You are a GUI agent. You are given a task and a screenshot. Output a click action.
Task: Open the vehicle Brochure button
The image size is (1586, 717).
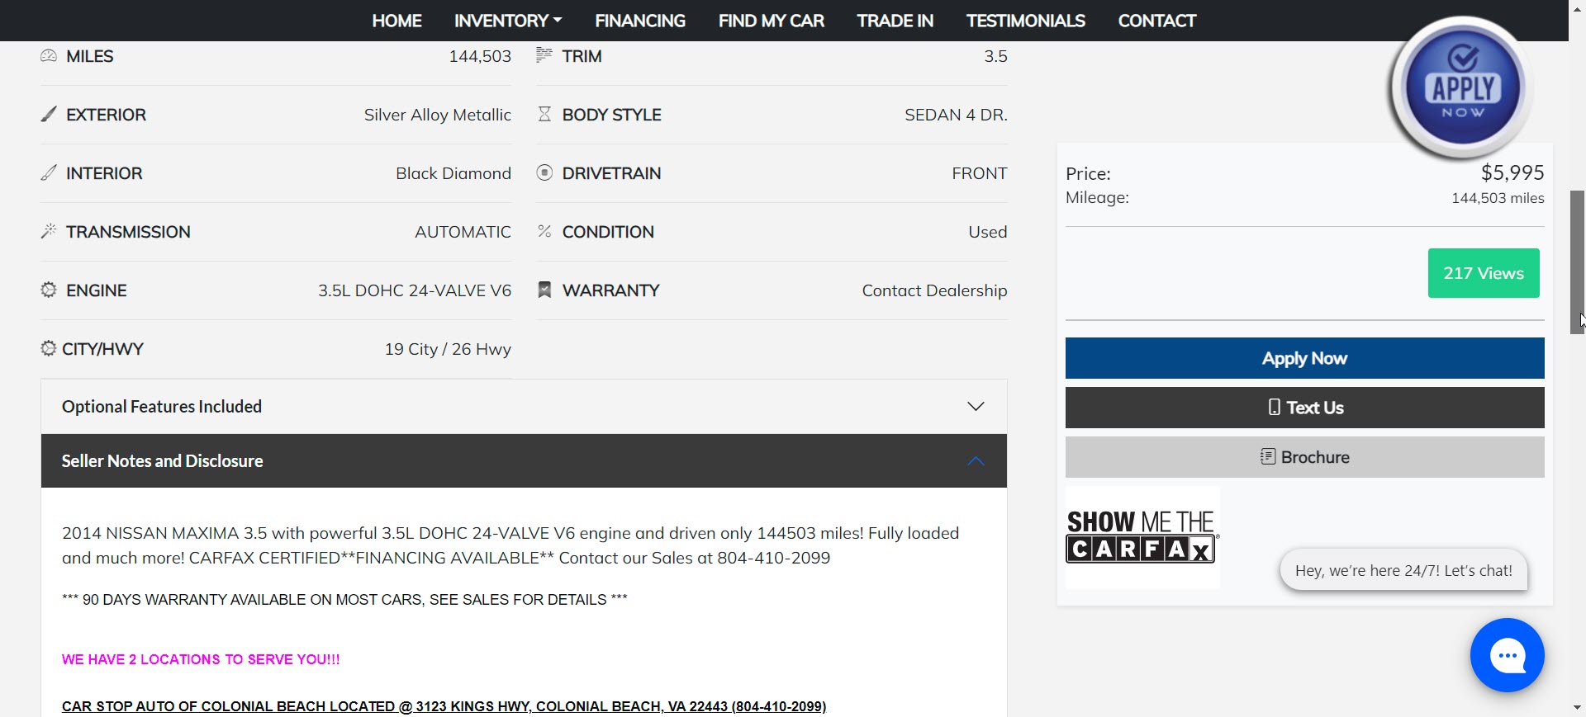pyautogui.click(x=1304, y=457)
